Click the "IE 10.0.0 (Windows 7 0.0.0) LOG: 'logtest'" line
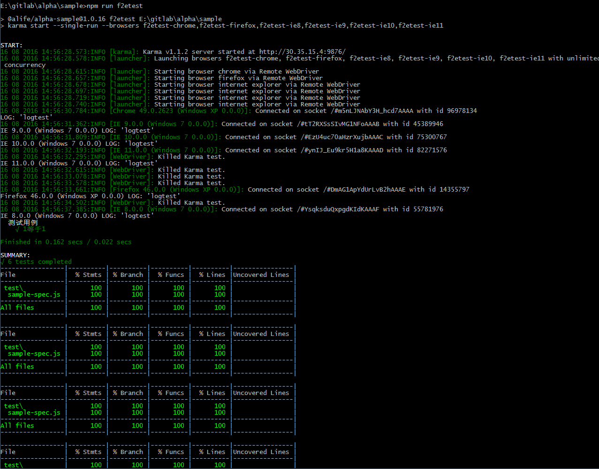The height and width of the screenshot is (469, 599). (x=79, y=143)
